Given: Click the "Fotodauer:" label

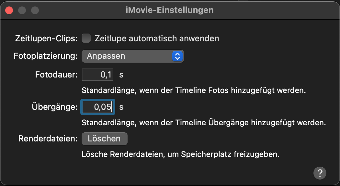Looking at the screenshot, I should click(56, 75).
